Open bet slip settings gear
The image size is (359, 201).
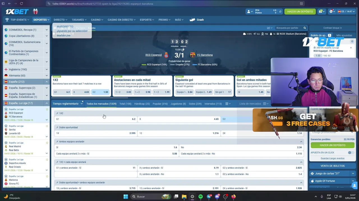pyautogui.click(x=352, y=41)
